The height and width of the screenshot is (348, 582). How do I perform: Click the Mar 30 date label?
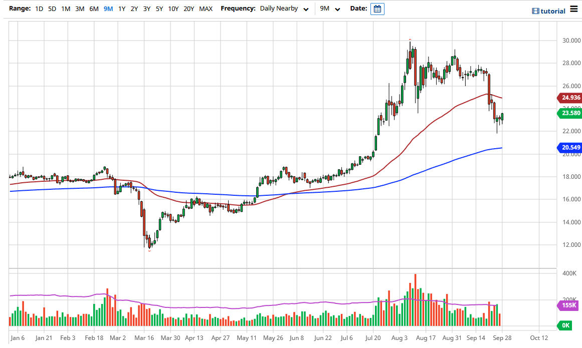click(x=170, y=338)
